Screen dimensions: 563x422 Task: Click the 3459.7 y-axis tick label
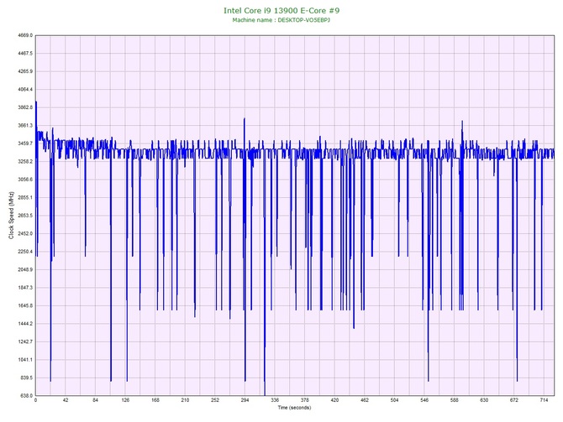(x=25, y=143)
